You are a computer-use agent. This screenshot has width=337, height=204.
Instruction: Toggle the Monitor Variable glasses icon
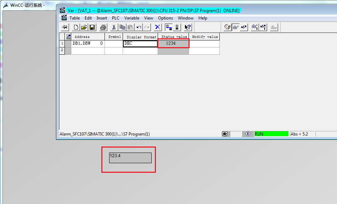point(236,27)
